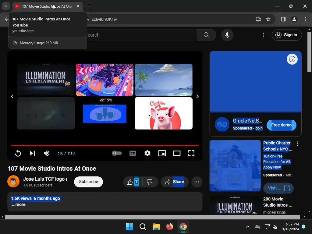Open File Explorer from taskbar
The height and width of the screenshot is (234, 312).
tap(156, 227)
